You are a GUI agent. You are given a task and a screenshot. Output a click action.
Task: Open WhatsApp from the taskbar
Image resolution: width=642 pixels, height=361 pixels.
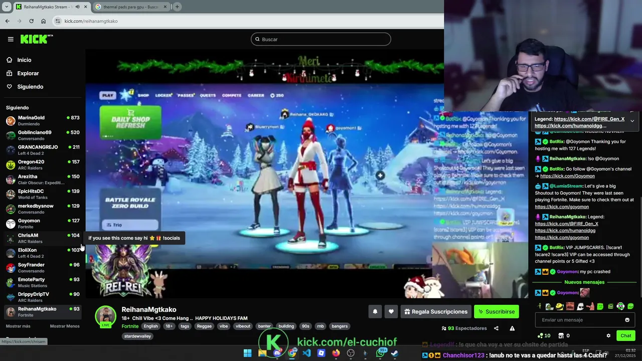380,353
